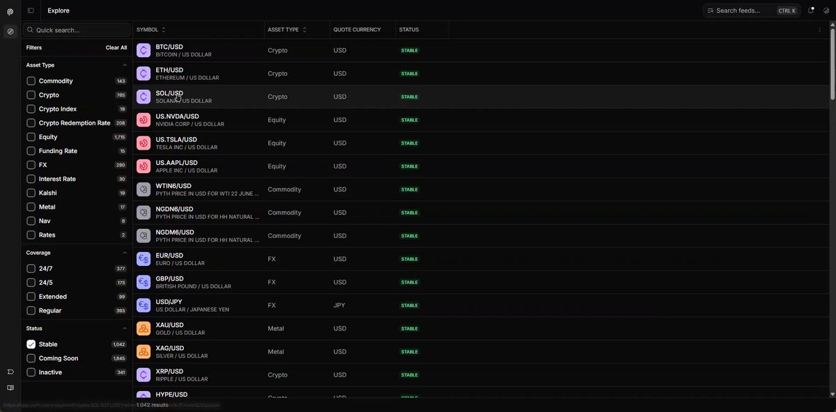
Task: Click the feedback tag icon in sidebar
Action: point(10,372)
